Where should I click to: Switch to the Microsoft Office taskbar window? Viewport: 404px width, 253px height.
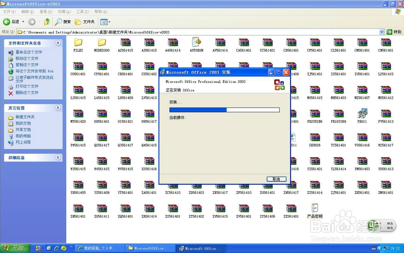click(201, 248)
